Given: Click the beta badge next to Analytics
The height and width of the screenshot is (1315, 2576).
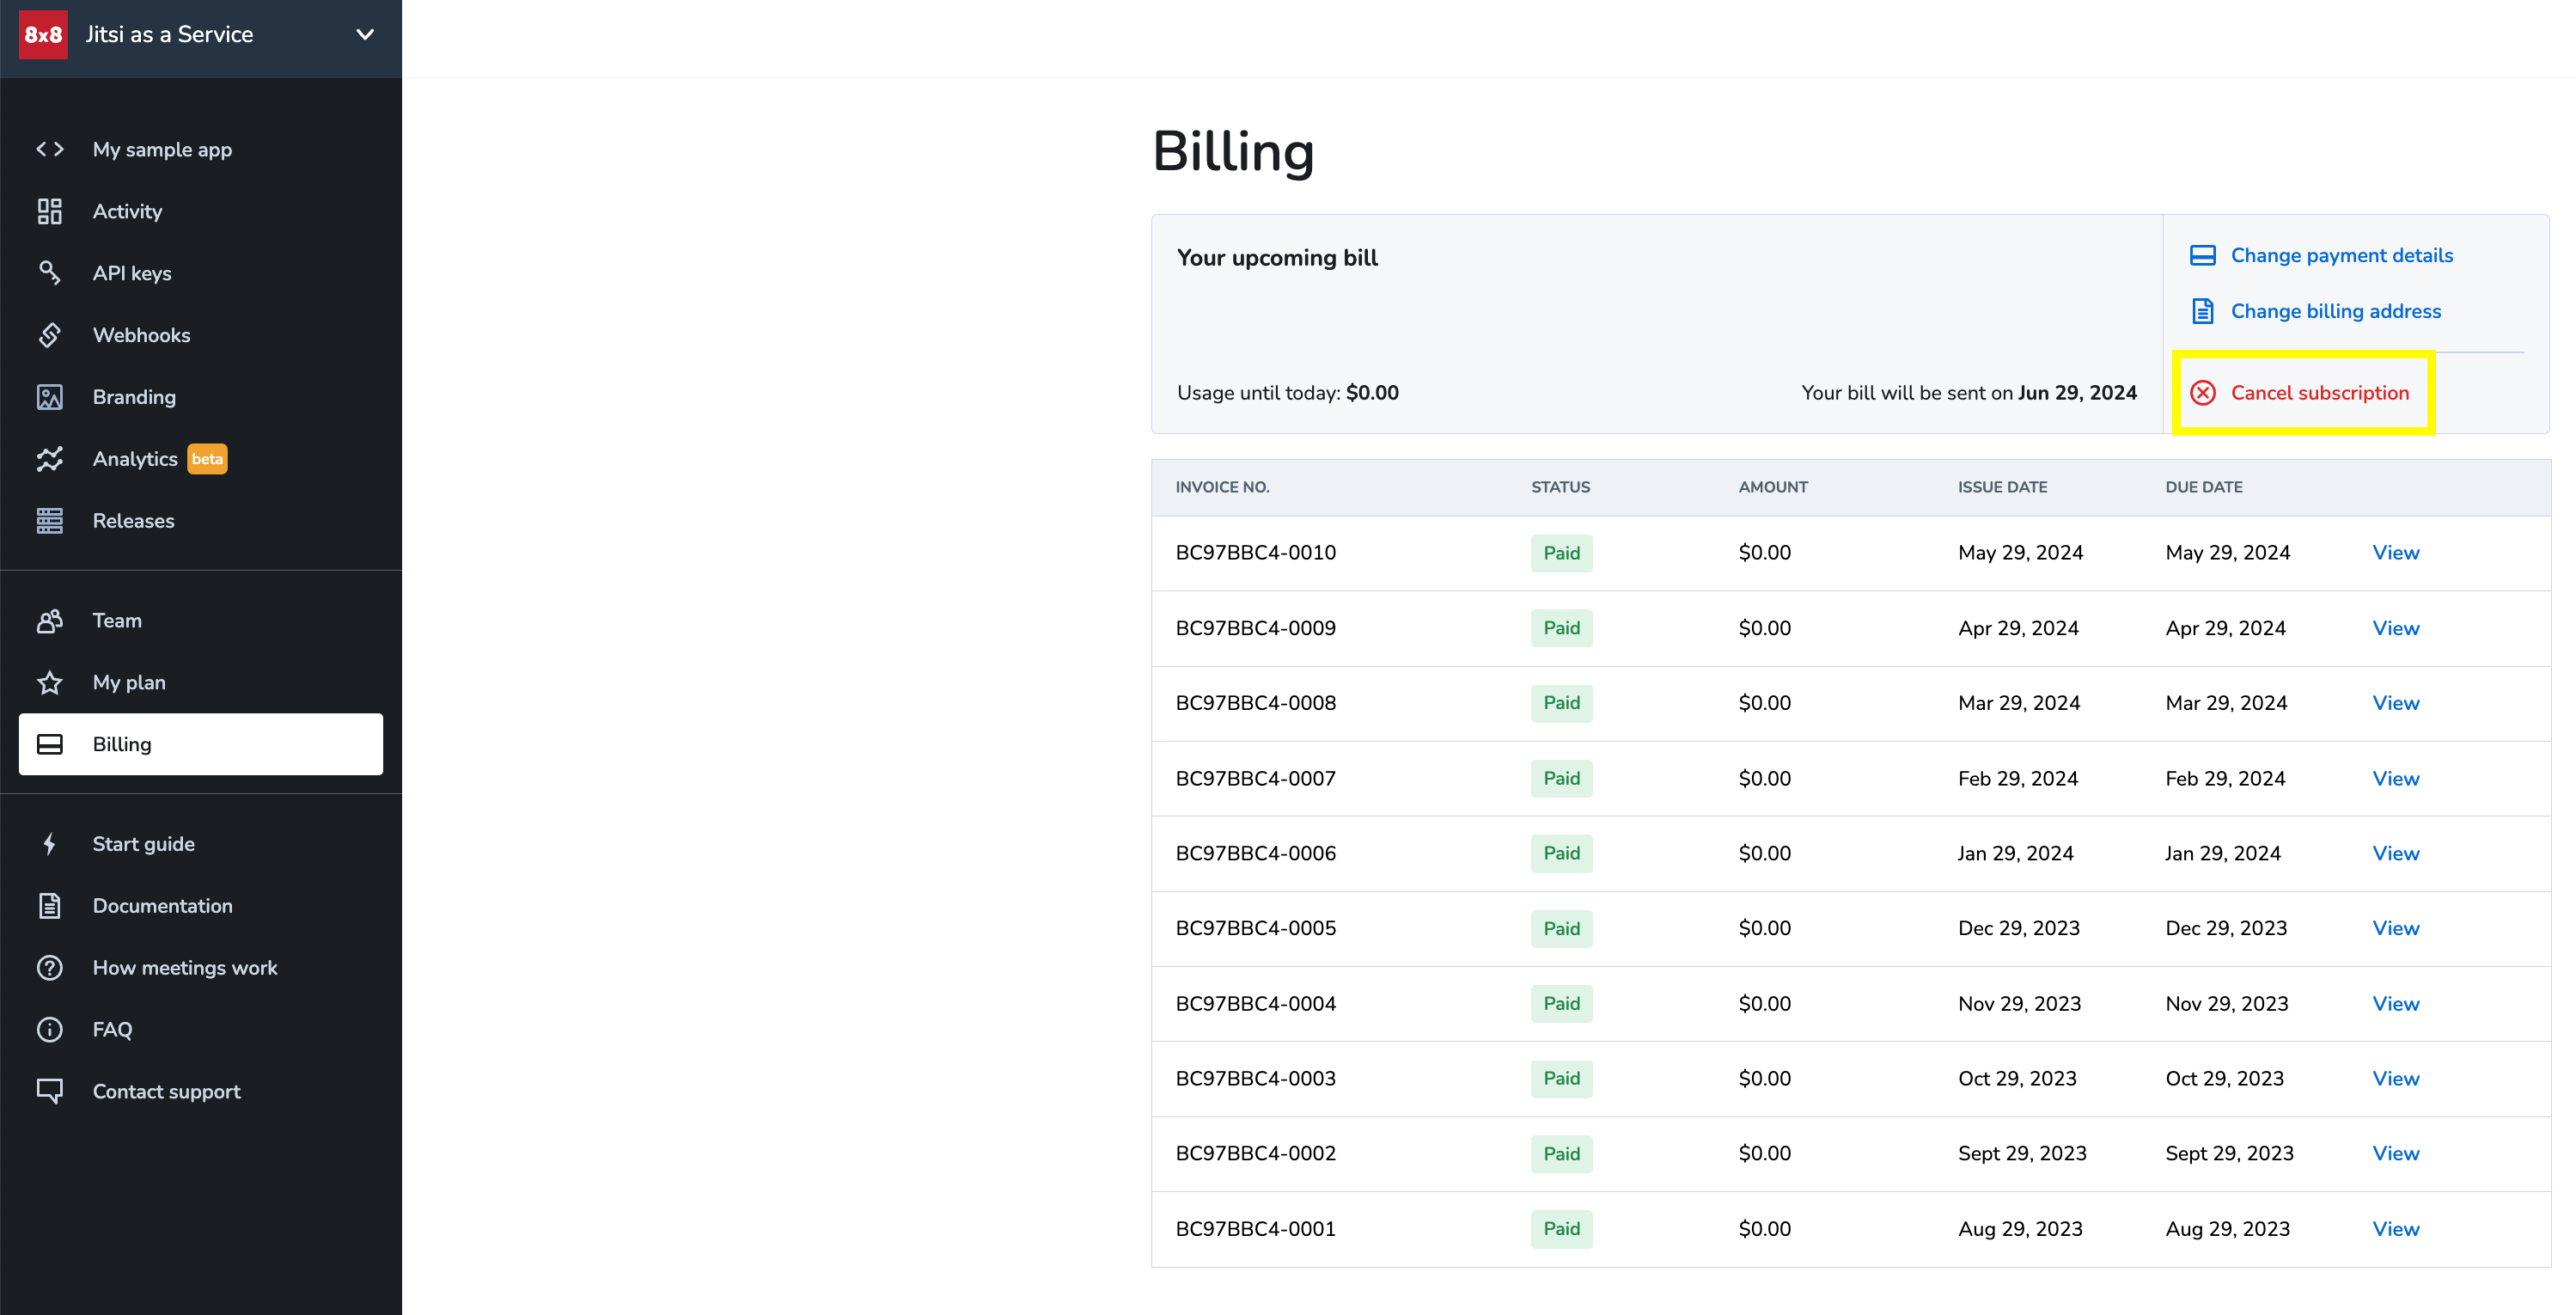Looking at the screenshot, I should click(208, 459).
